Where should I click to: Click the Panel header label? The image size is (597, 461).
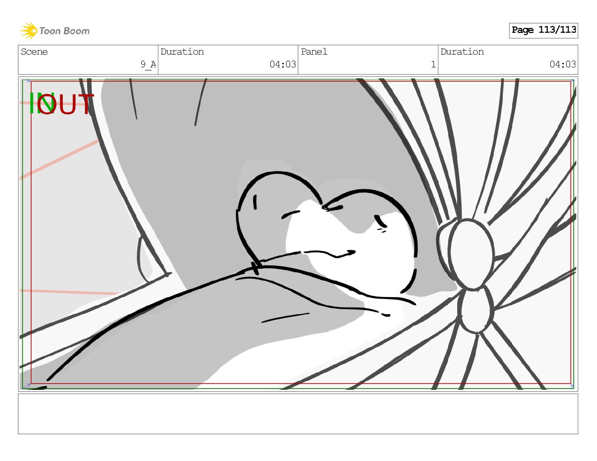coord(314,52)
